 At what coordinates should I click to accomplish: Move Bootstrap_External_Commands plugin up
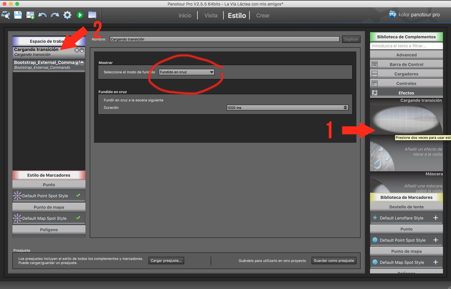point(82,63)
